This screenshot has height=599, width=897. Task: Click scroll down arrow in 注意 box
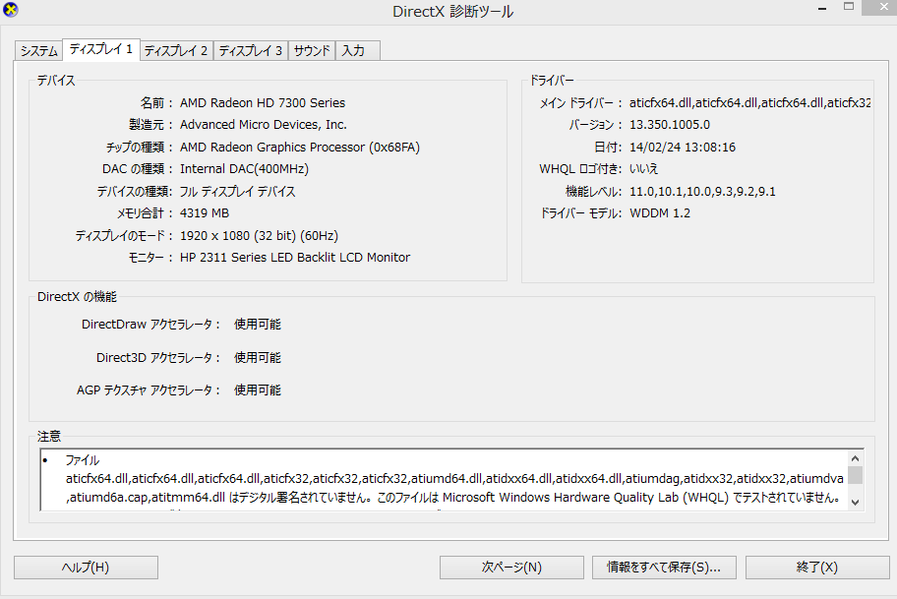click(856, 503)
